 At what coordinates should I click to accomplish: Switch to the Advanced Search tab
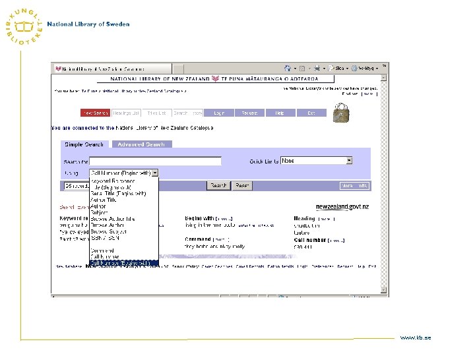tap(142, 144)
